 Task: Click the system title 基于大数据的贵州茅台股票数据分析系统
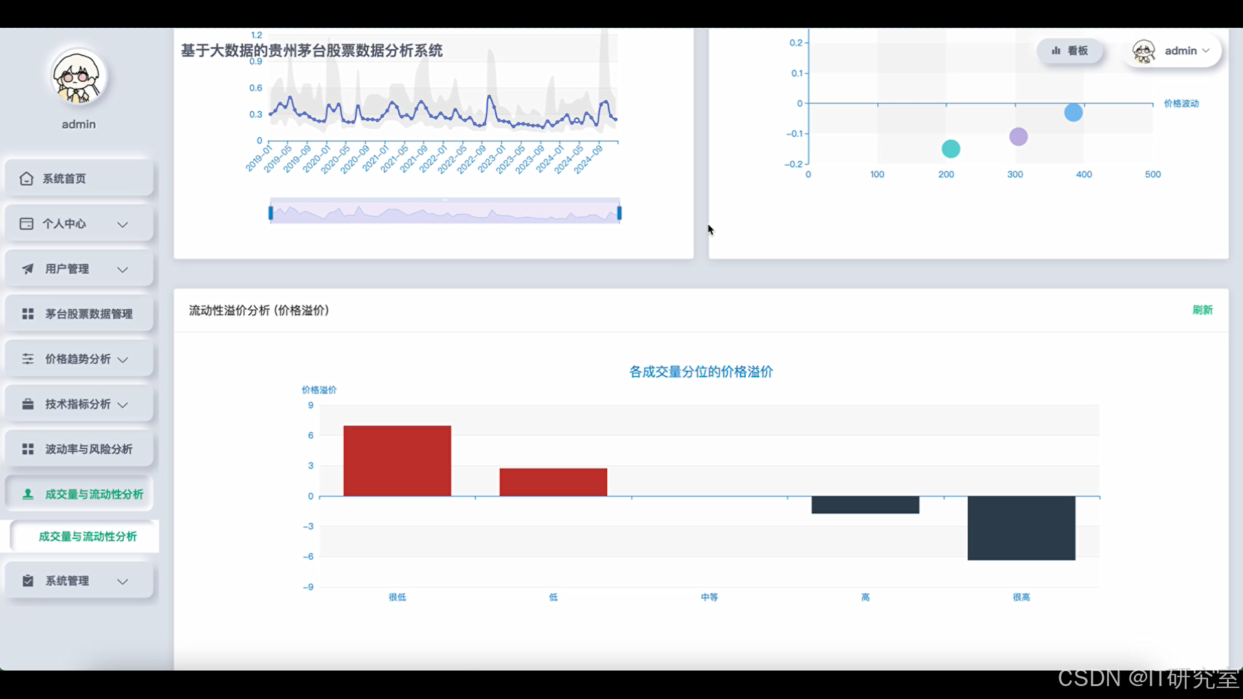pos(311,50)
